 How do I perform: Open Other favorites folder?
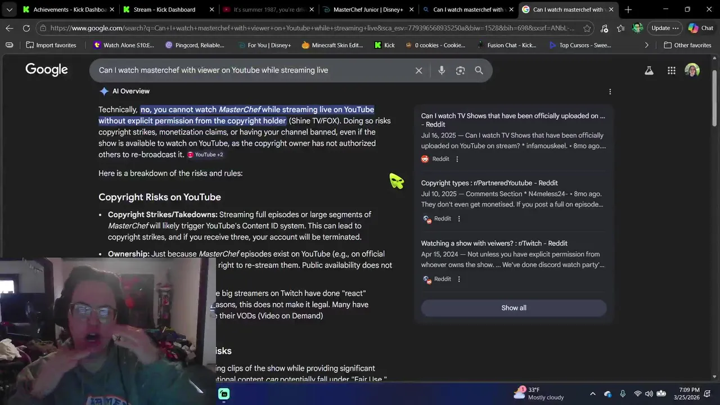point(687,45)
